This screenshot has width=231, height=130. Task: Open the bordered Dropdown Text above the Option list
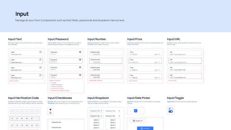pos(96,116)
